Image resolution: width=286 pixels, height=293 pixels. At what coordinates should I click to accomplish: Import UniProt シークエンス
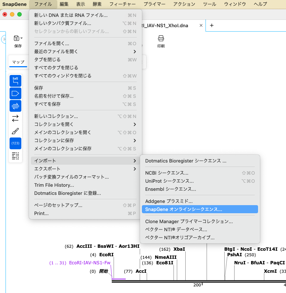[200, 181]
